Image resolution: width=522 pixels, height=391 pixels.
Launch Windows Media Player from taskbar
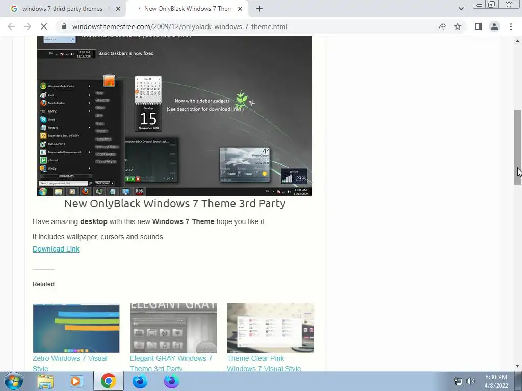(76, 381)
